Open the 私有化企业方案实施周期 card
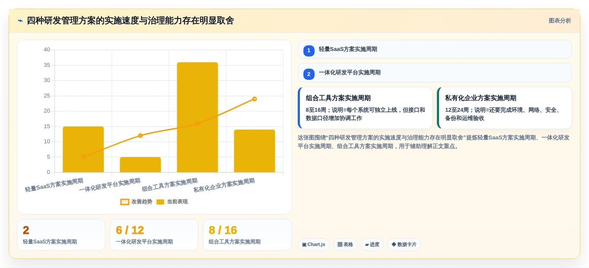589x268 pixels. (x=504, y=108)
